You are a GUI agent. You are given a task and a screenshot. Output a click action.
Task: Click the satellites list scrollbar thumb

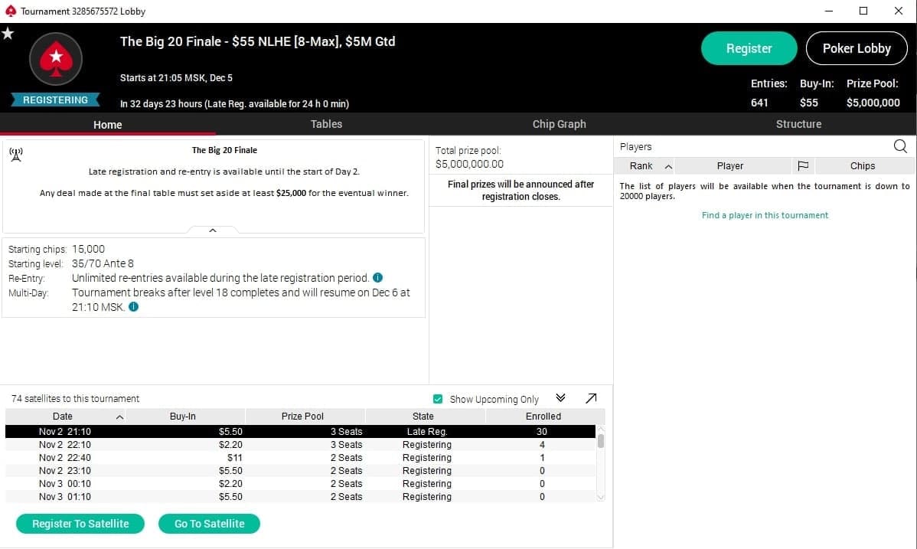point(601,441)
